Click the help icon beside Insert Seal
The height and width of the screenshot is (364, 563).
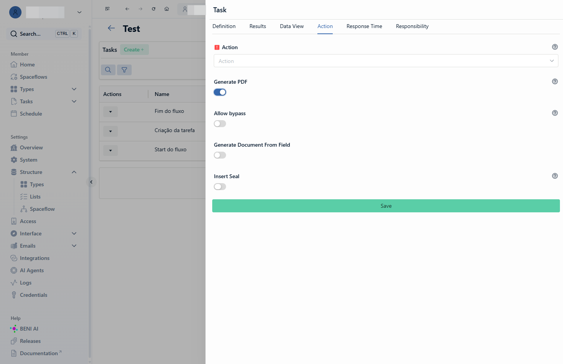[x=555, y=176]
